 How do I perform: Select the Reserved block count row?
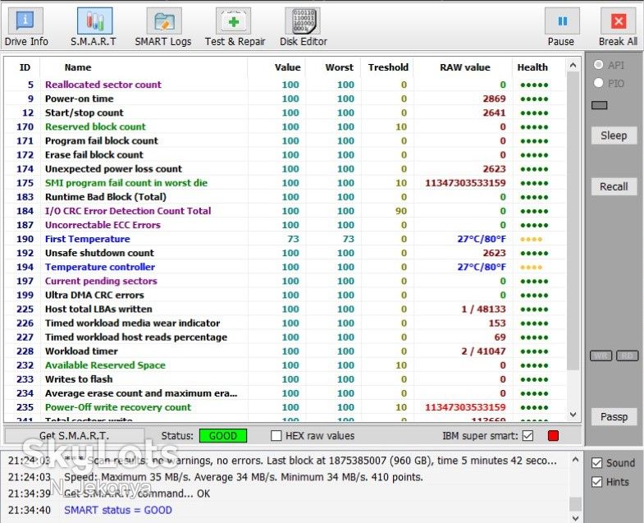[285, 126]
